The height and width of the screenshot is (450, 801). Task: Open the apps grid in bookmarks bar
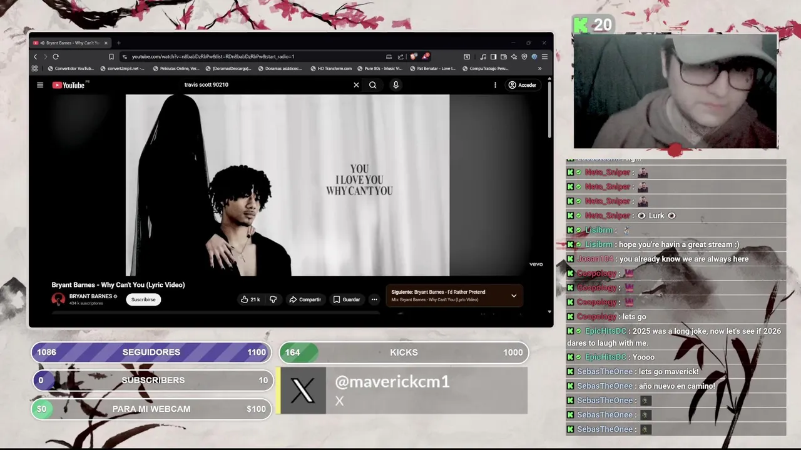[34, 69]
